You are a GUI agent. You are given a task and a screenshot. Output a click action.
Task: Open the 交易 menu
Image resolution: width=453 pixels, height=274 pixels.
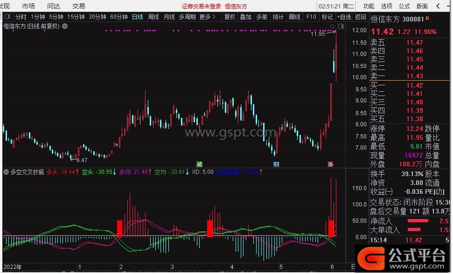(78, 6)
